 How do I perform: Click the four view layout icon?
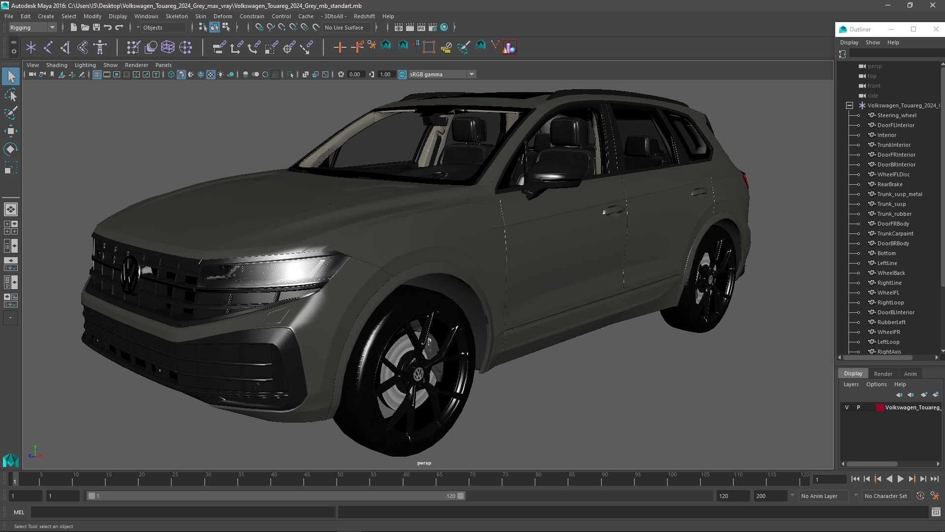(11, 228)
